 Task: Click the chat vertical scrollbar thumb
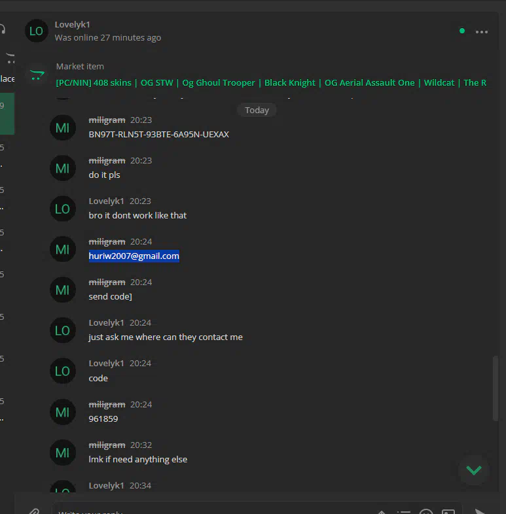496,388
